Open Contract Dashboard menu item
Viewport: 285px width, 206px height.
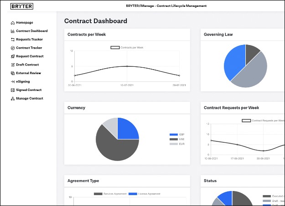coord(32,31)
